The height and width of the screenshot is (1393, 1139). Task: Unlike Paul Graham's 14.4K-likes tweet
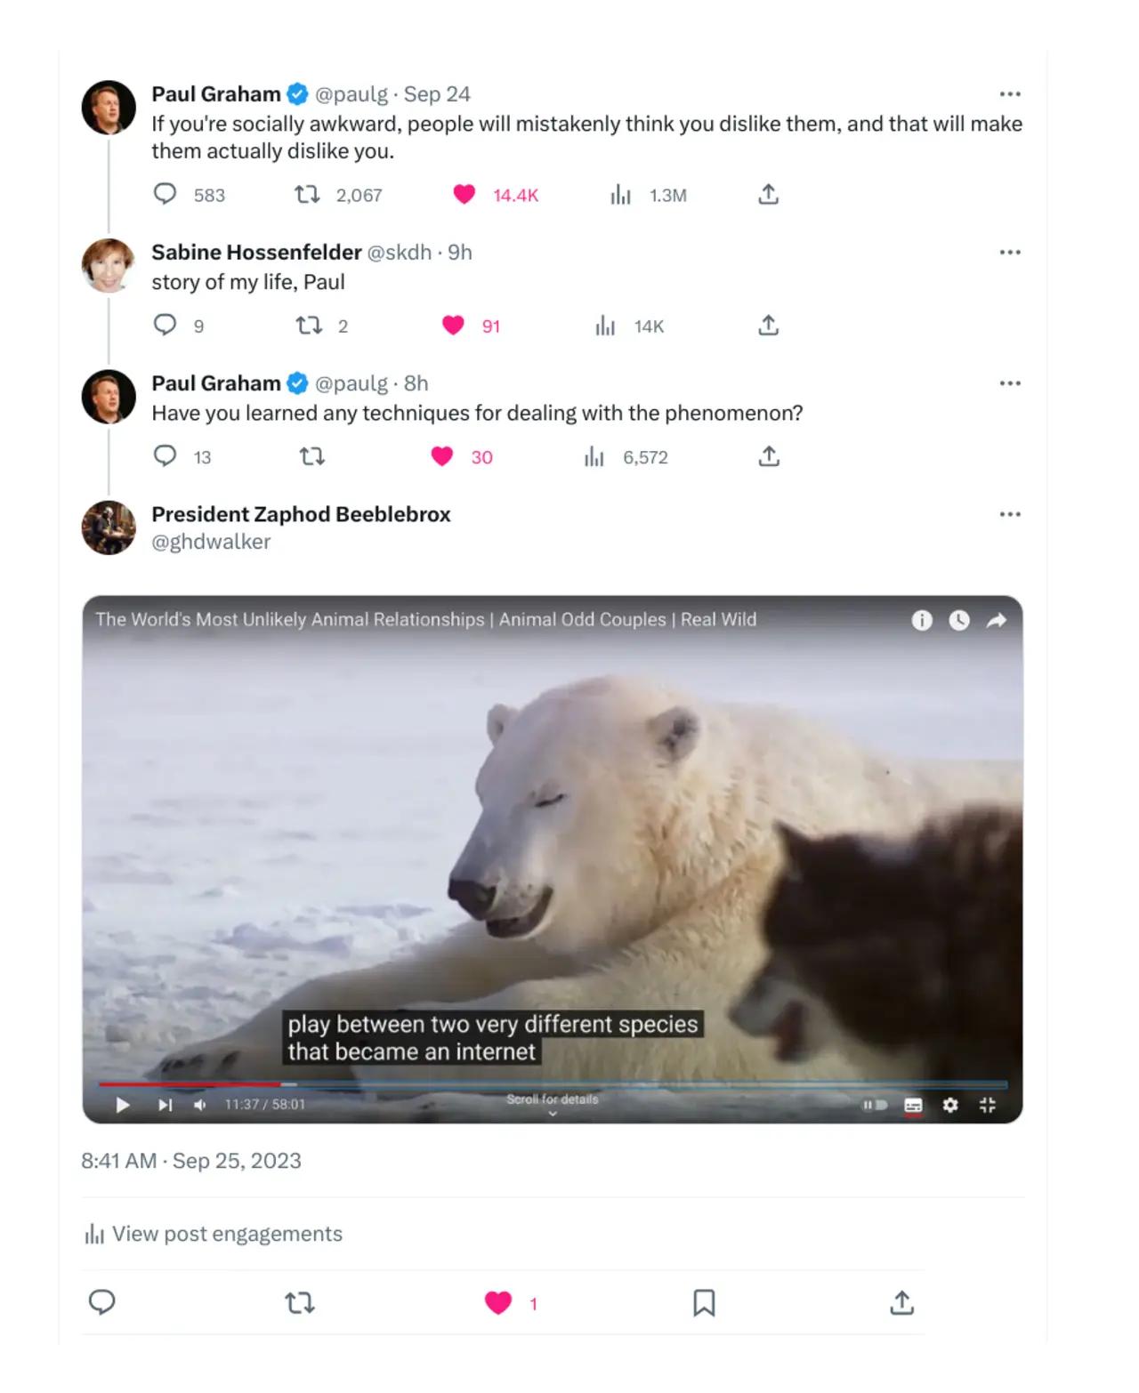tap(464, 195)
